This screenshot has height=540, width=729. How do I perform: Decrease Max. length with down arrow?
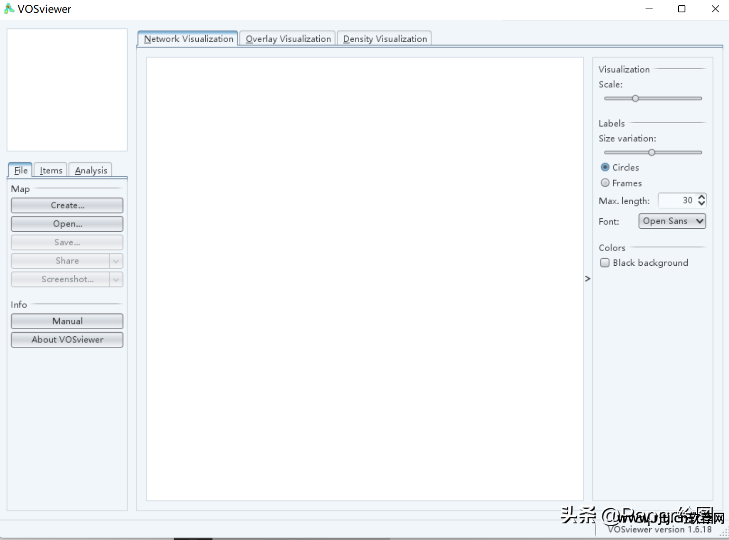pyautogui.click(x=701, y=204)
